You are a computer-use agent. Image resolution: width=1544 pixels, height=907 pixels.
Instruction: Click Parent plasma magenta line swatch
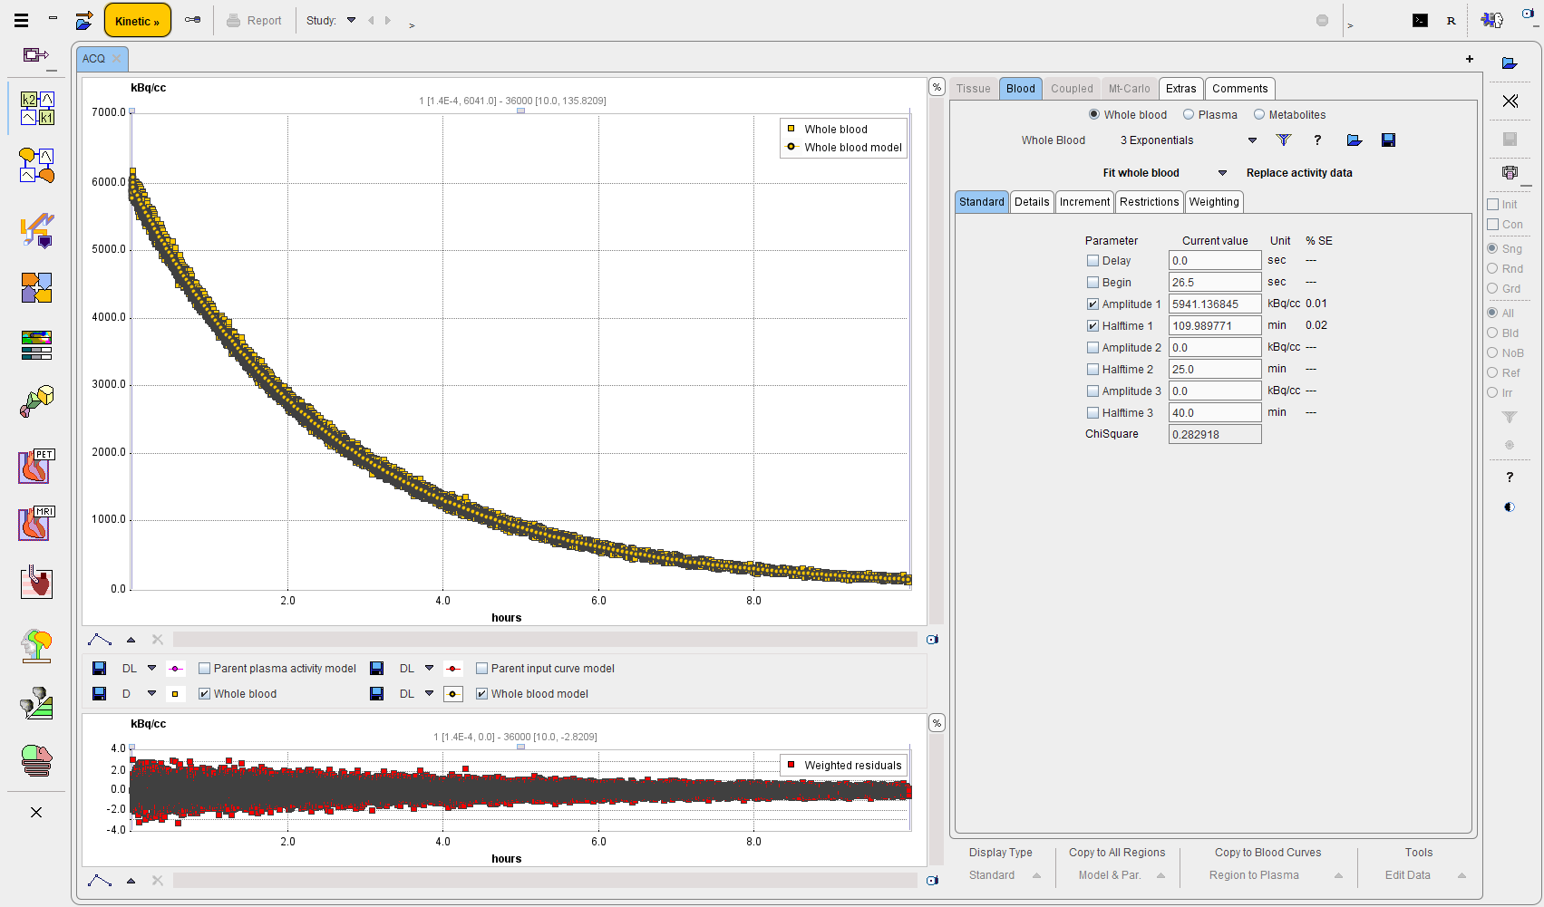(x=176, y=669)
